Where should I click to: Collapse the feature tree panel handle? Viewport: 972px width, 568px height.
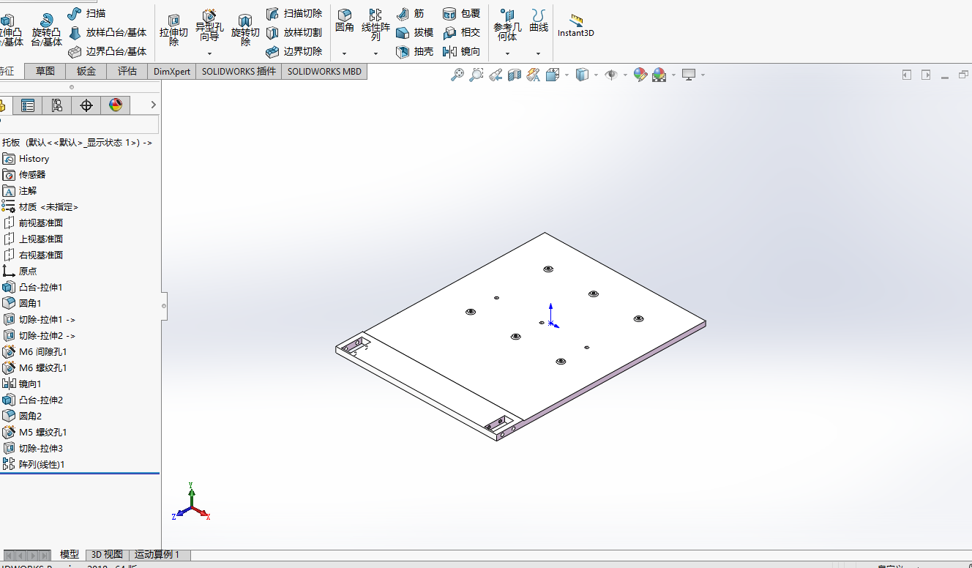(x=164, y=305)
